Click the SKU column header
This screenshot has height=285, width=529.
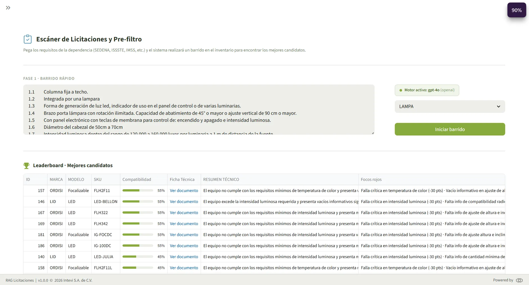tap(106, 179)
